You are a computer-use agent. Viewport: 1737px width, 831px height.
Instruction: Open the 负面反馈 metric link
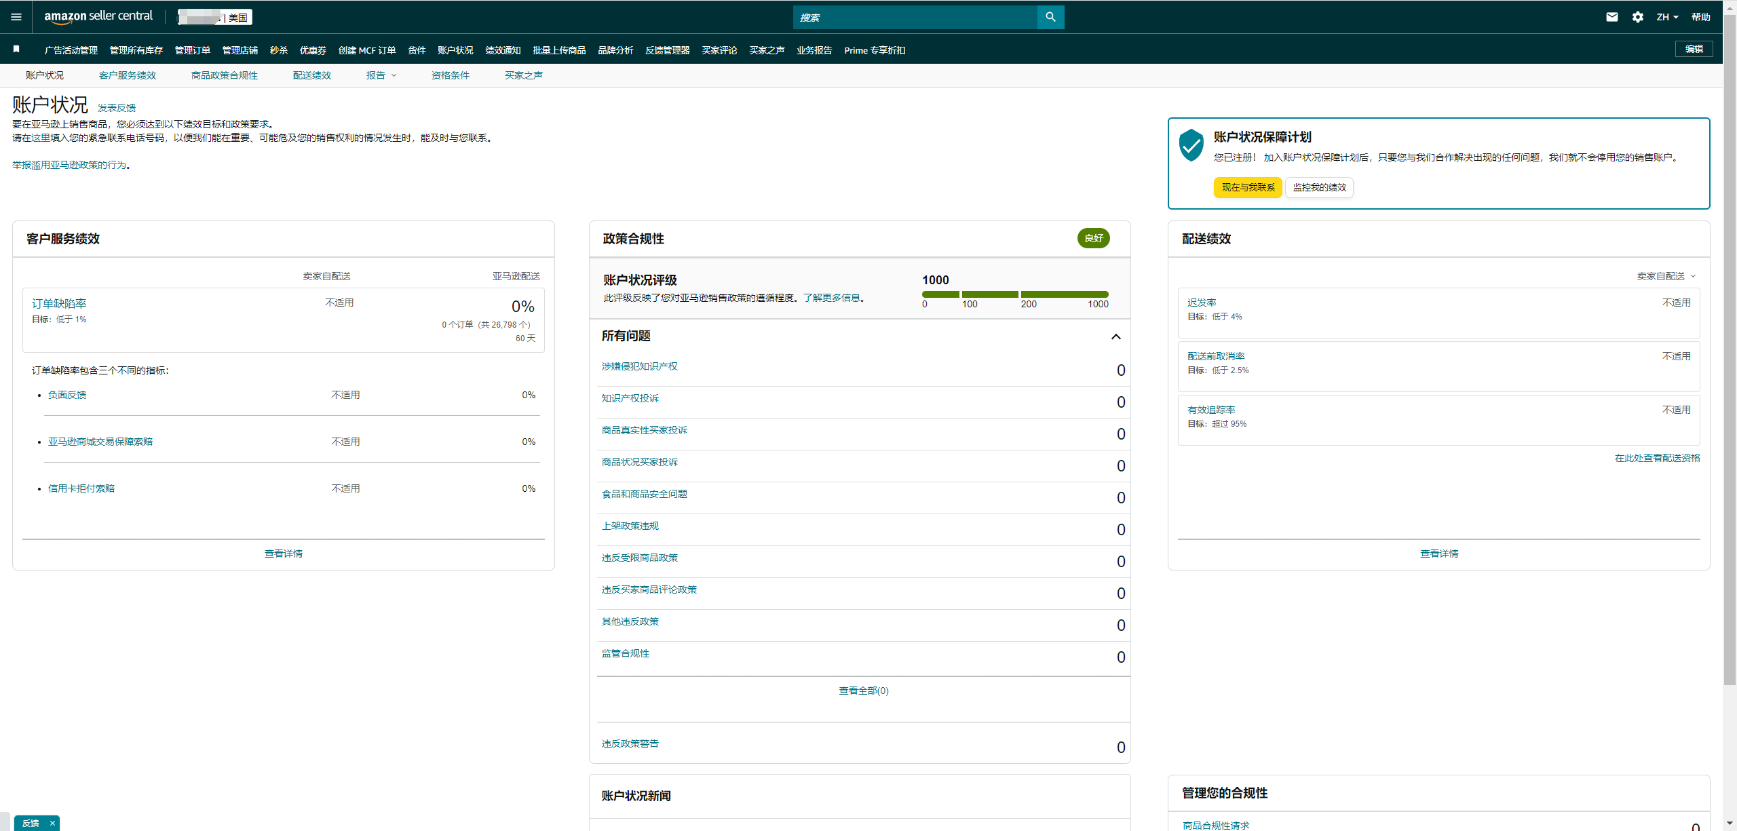coord(67,395)
